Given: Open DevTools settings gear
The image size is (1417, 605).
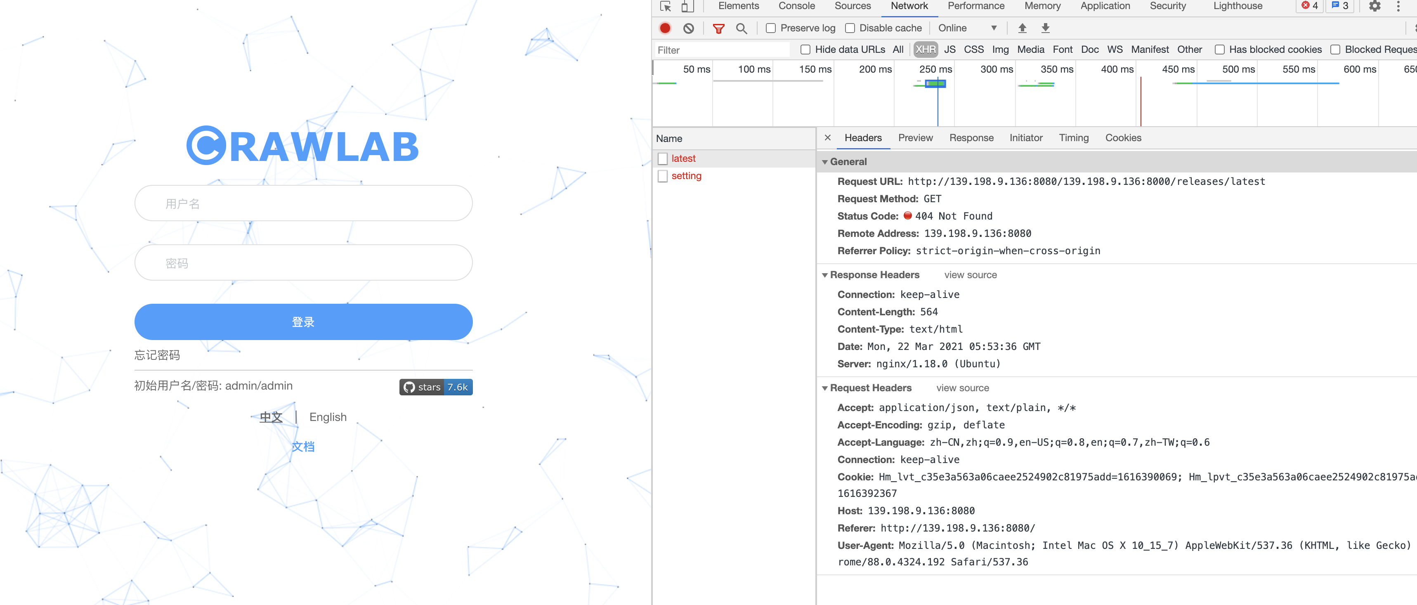Looking at the screenshot, I should (x=1374, y=7).
